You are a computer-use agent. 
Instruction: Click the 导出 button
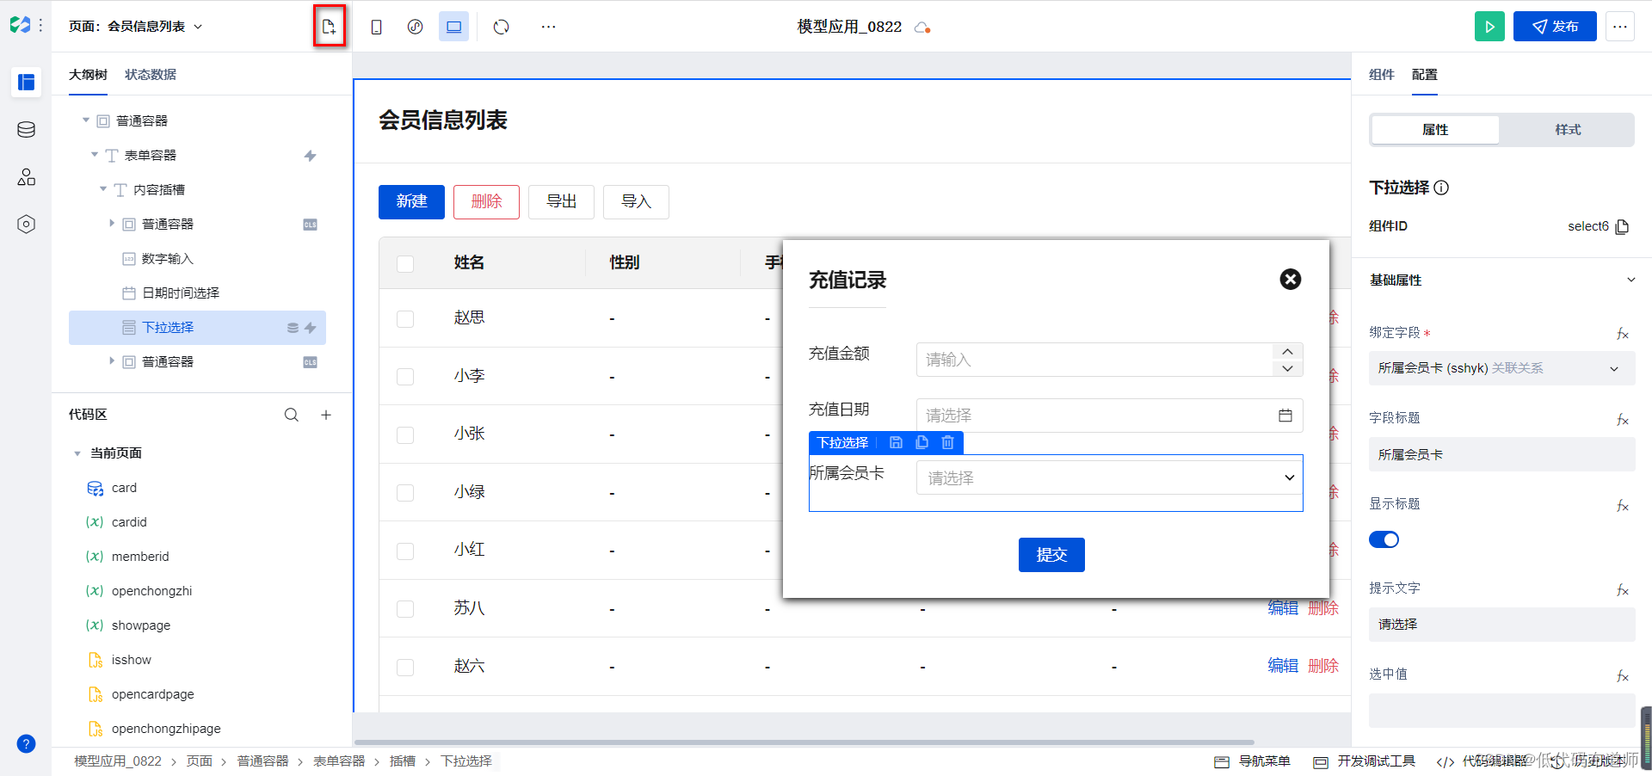pyautogui.click(x=561, y=201)
